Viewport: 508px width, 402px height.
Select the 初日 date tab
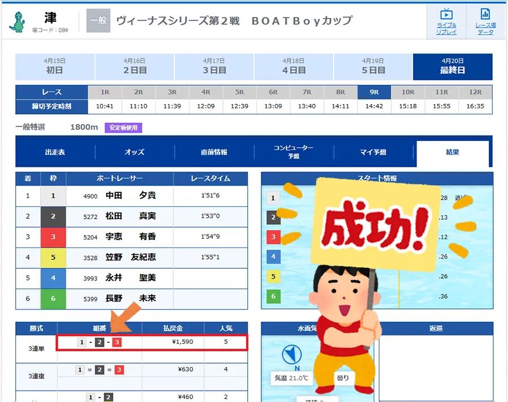pos(55,66)
